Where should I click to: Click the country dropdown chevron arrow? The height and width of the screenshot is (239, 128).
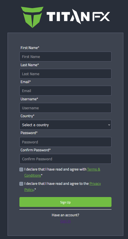(109, 125)
